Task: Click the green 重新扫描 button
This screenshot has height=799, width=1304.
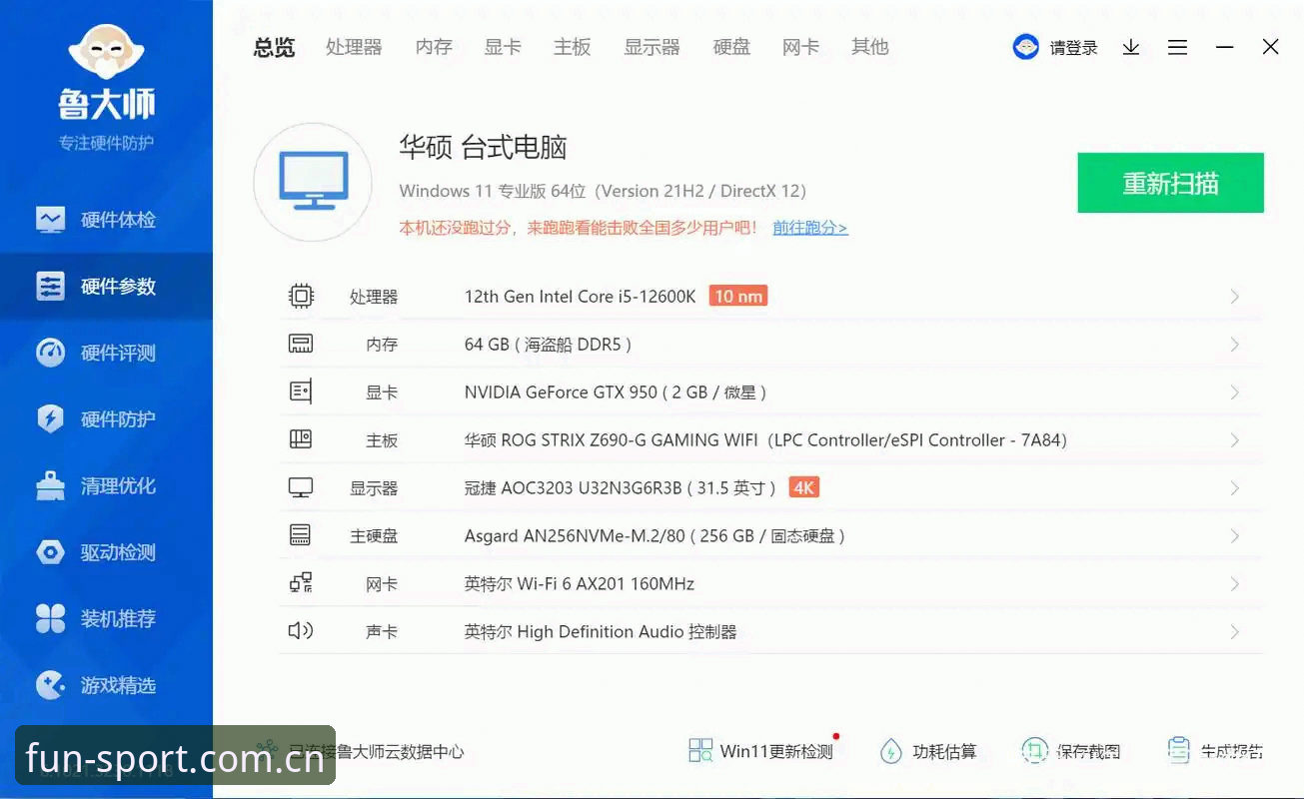Action: [x=1170, y=183]
